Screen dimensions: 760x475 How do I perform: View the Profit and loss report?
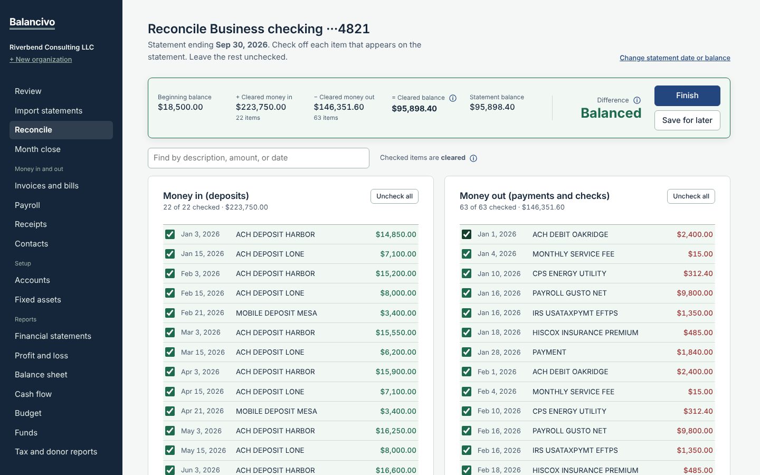61,356
